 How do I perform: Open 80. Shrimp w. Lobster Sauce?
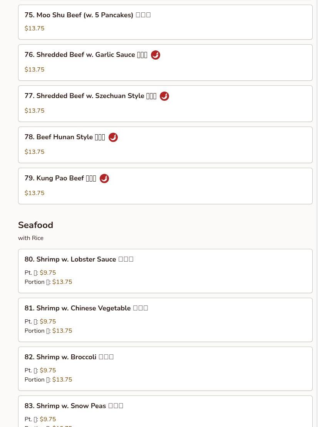coord(165,271)
